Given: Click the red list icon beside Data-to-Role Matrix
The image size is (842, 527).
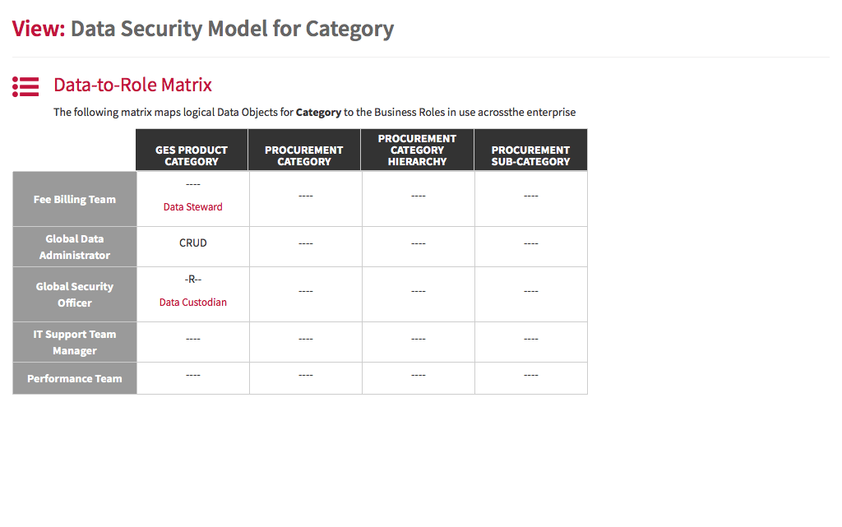Looking at the screenshot, I should click(25, 86).
